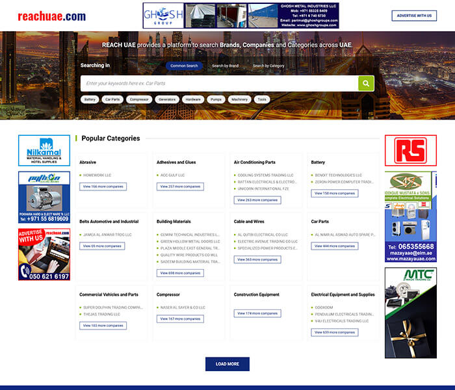This screenshot has width=455, height=390.
Task: View more companies under Car Parts category
Action: pyautogui.click(x=335, y=246)
